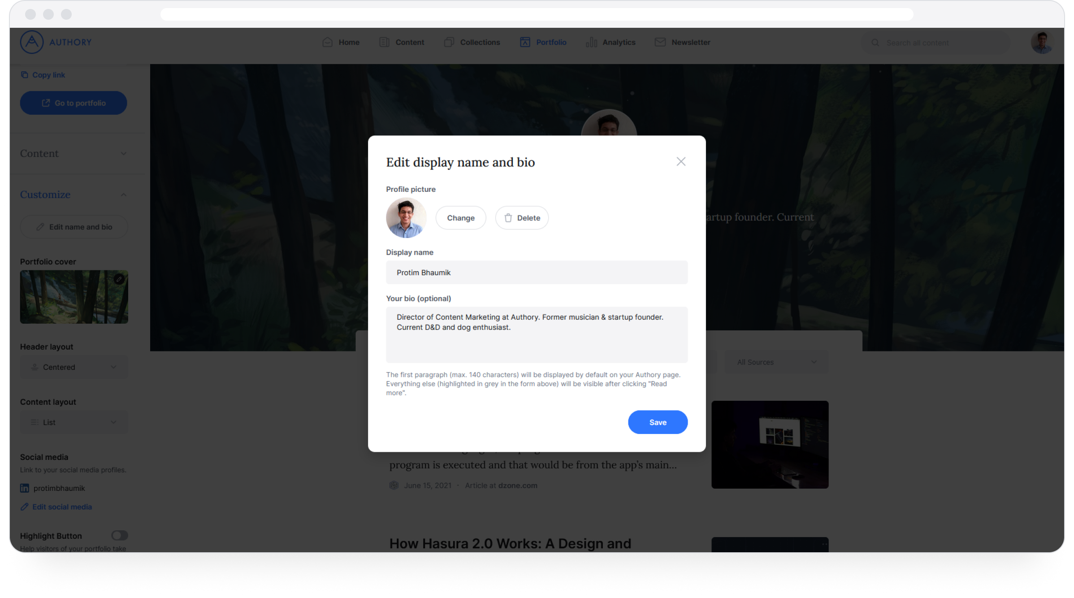
Task: Expand the Content sidebar section
Action: click(x=74, y=154)
